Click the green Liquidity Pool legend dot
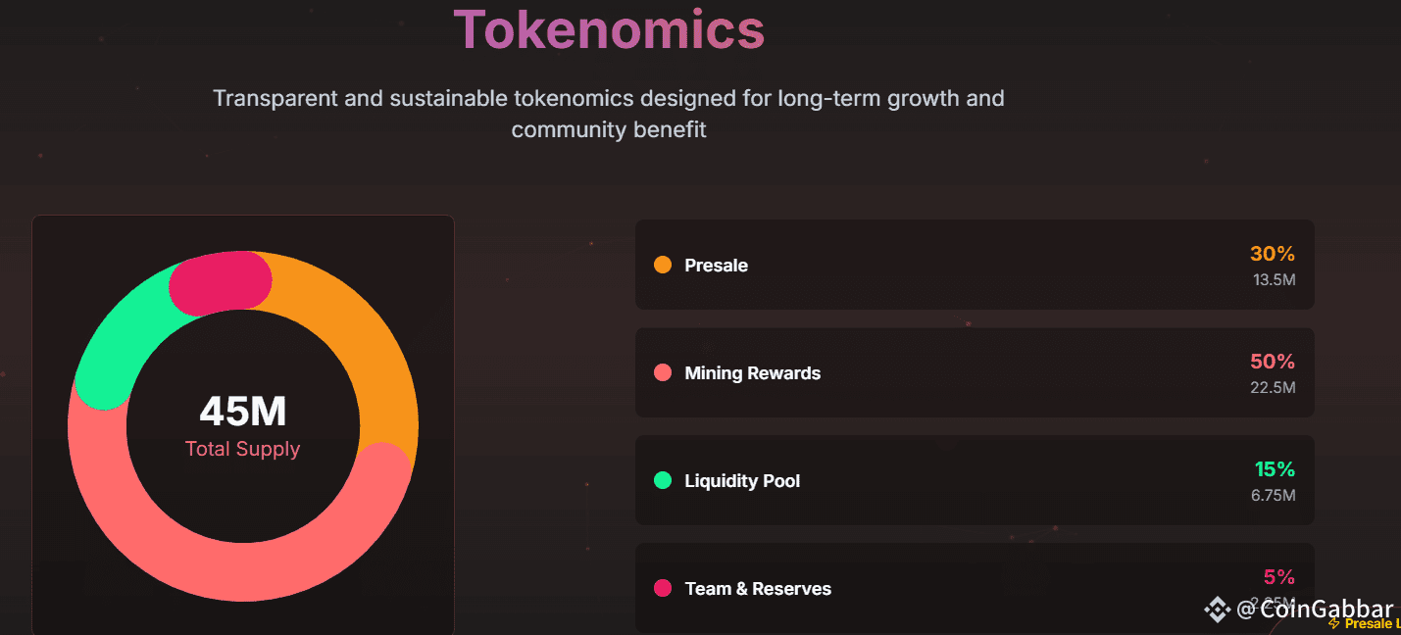The width and height of the screenshot is (1401, 635). pyautogui.click(x=663, y=480)
